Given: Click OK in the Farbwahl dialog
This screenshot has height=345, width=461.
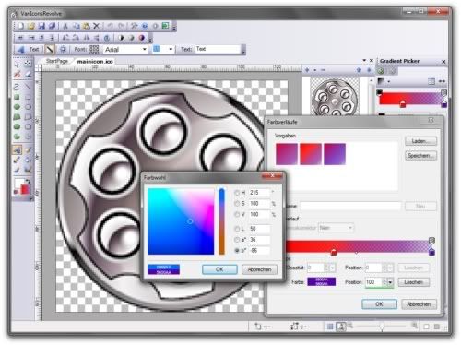Looking at the screenshot, I should pyautogui.click(x=219, y=269).
